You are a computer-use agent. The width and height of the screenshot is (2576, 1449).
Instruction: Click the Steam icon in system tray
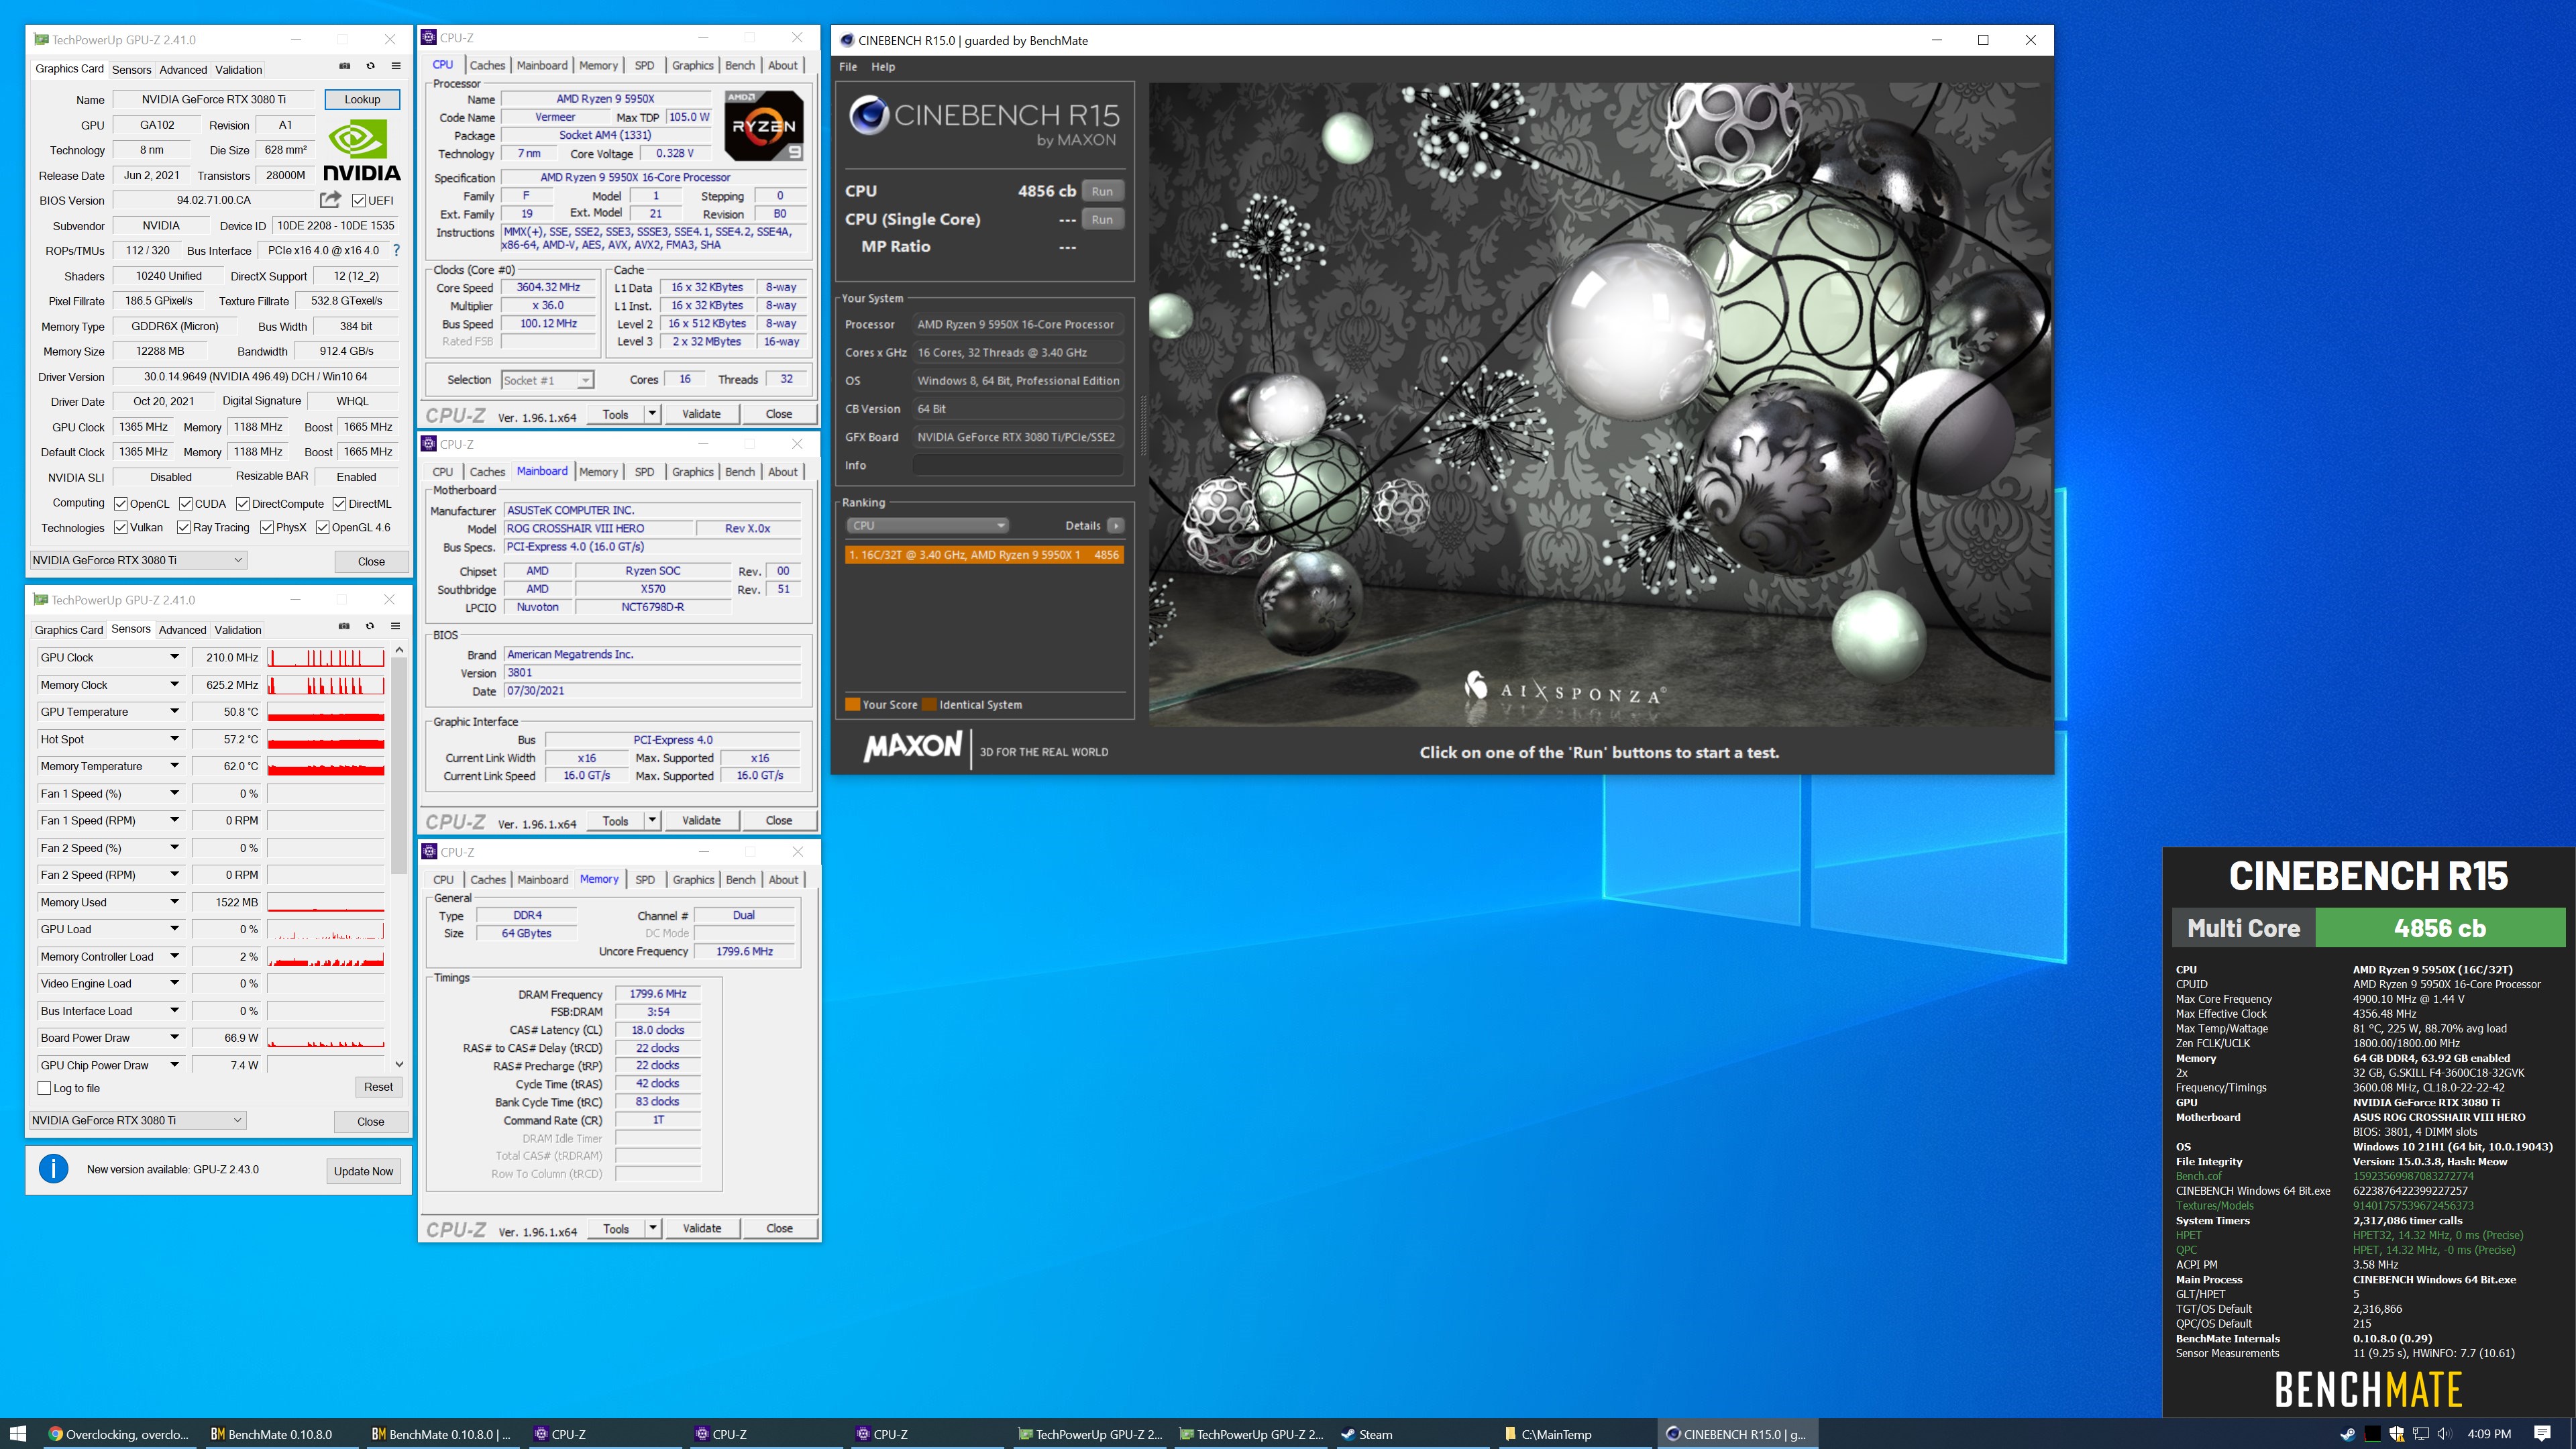click(x=2347, y=1434)
